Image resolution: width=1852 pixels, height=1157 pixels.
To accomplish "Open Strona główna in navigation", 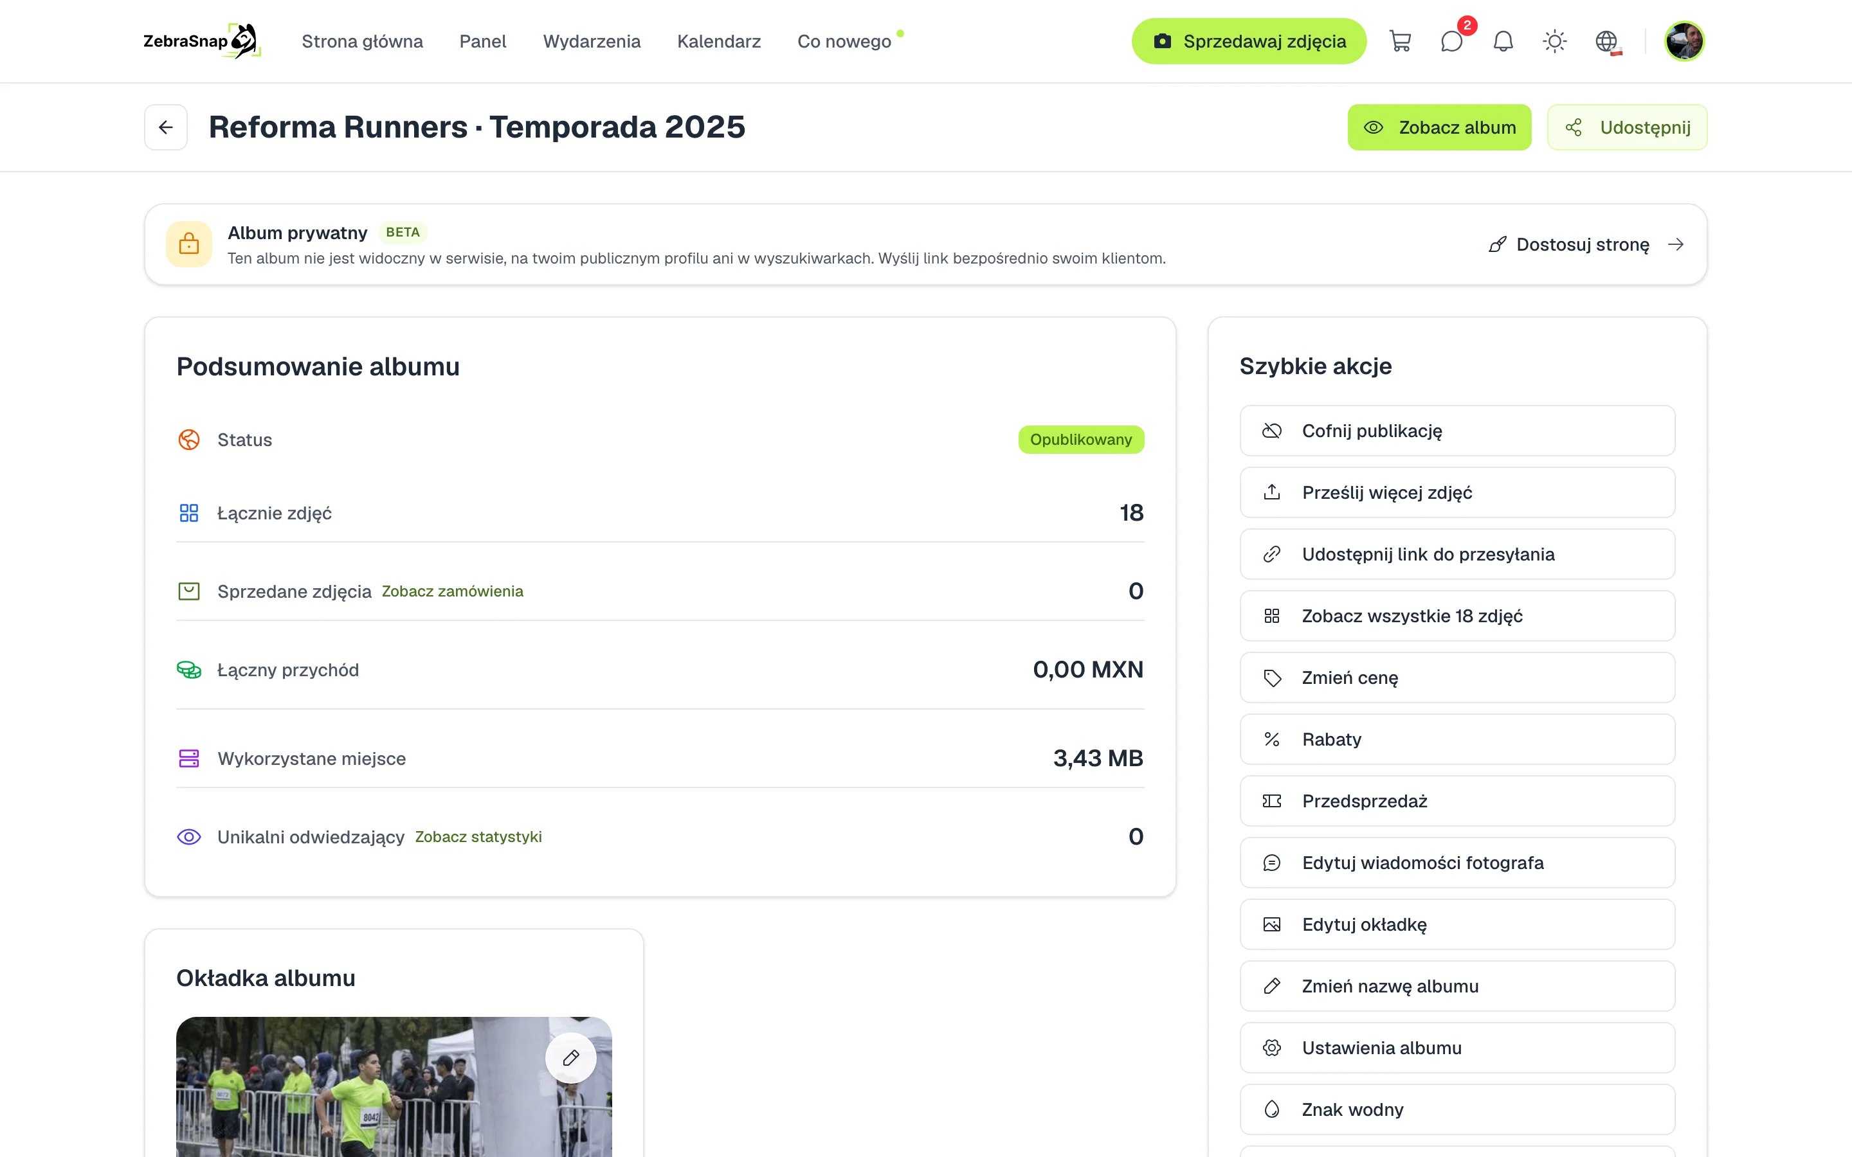I will tap(362, 41).
